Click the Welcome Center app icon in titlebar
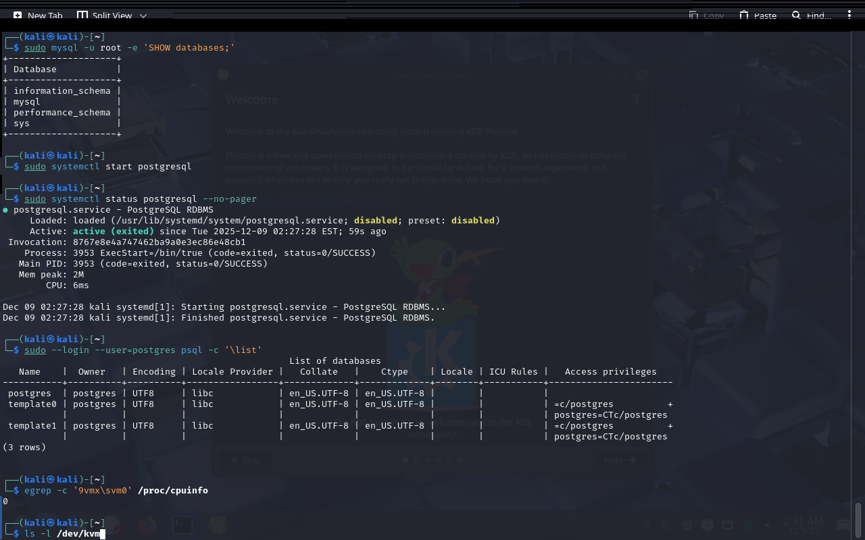This screenshot has width=865, height=540. click(x=222, y=76)
